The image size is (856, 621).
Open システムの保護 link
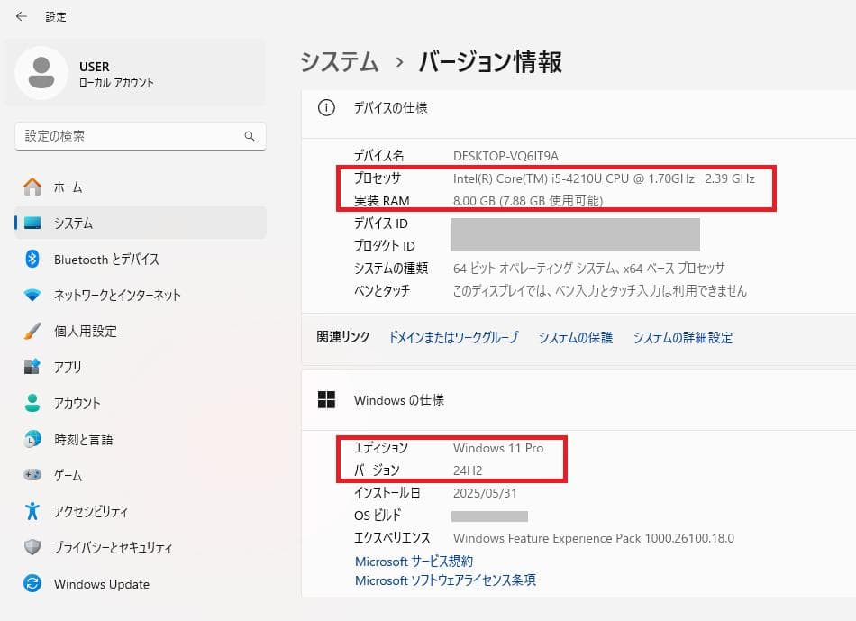click(x=576, y=337)
